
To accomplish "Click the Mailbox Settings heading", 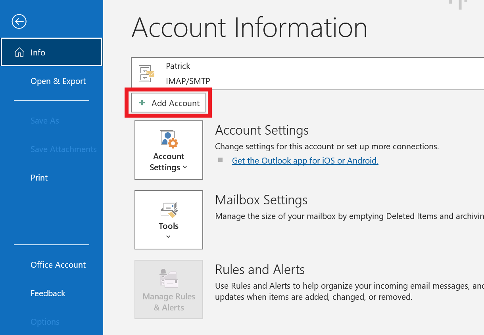I will [x=261, y=200].
